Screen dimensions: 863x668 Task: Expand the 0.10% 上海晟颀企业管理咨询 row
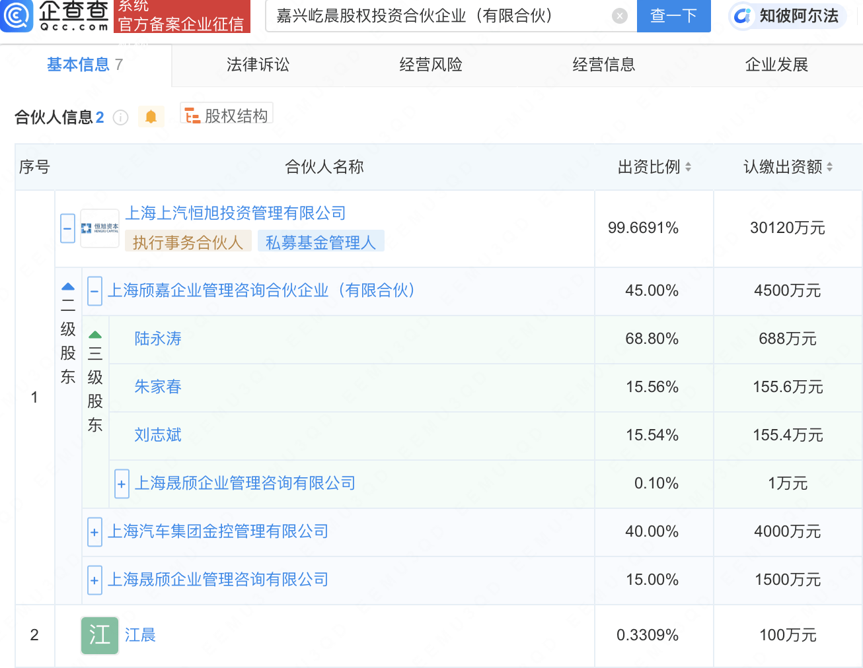(x=122, y=484)
